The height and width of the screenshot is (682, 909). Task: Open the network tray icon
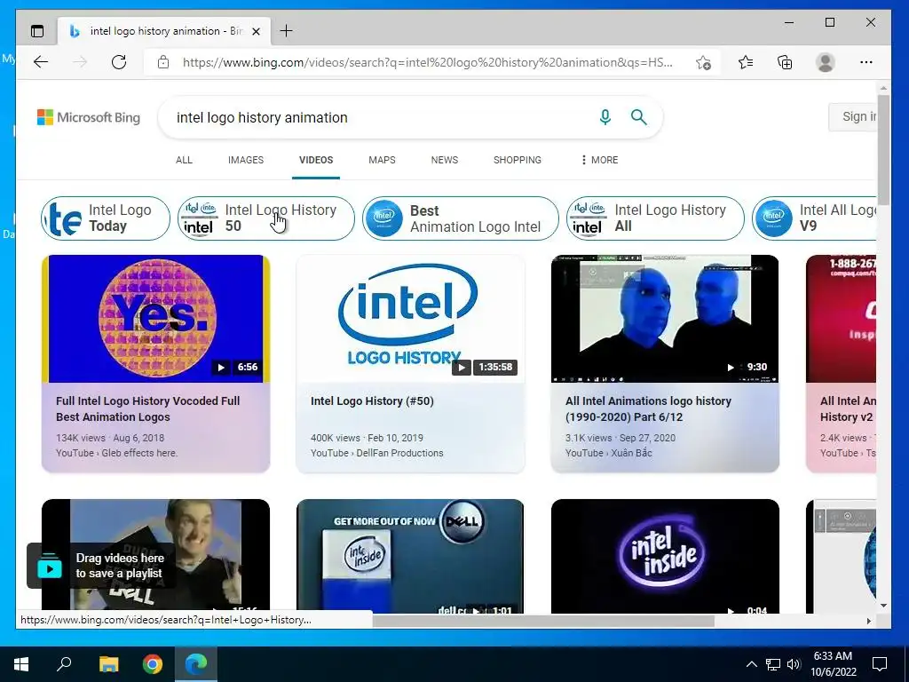pos(773,664)
